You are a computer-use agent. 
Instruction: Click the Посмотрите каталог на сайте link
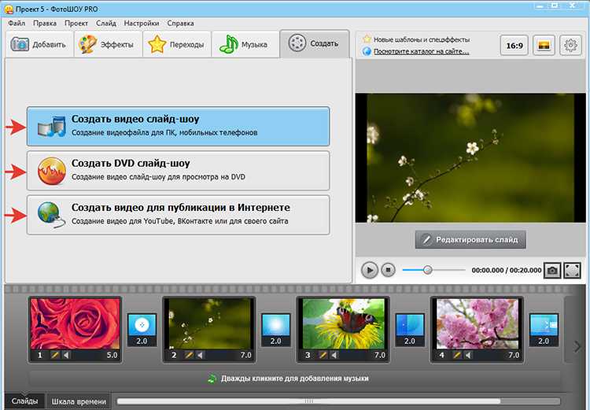[x=421, y=52]
